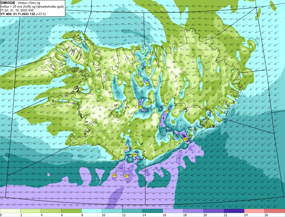This screenshot has height=217, width=285.
Task: Click the 2–4 m/s light green legend swatch
Action: pyautogui.click(x=30, y=211)
